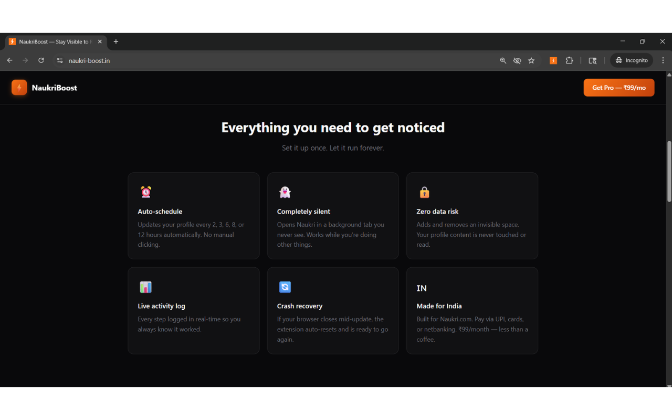The width and height of the screenshot is (672, 420).
Task: Open site information icon beside the URL
Action: pyautogui.click(x=60, y=60)
